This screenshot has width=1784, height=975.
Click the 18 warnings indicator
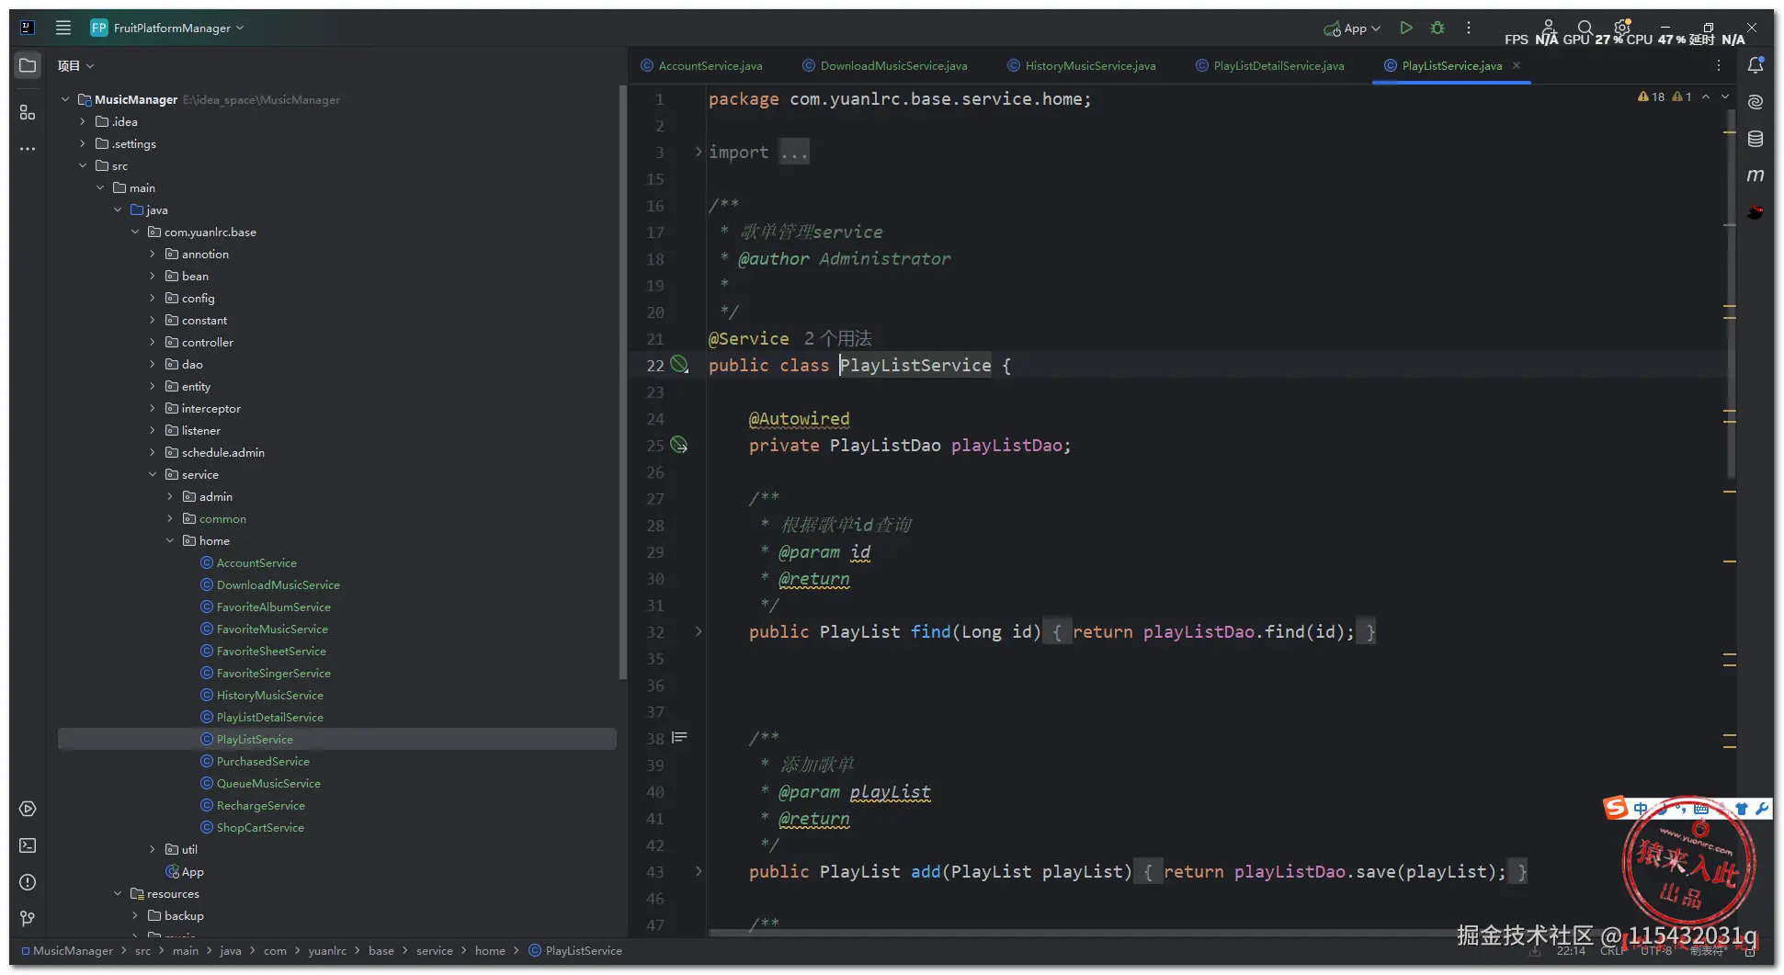tap(1652, 96)
